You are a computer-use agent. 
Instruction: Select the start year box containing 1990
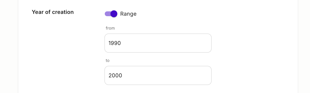tap(158, 43)
